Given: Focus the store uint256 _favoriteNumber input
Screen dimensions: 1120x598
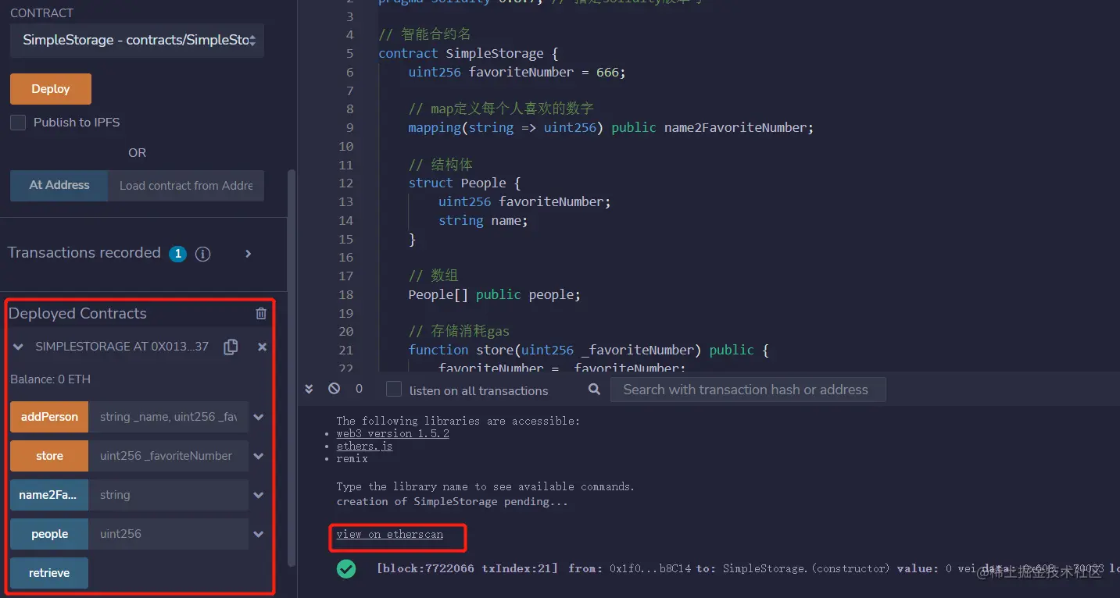Looking at the screenshot, I should click(168, 456).
